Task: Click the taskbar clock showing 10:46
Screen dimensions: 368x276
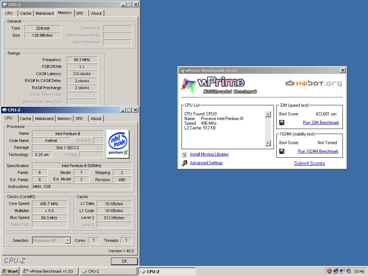Action: [359, 271]
